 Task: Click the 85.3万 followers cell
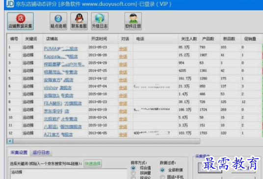tap(184, 47)
